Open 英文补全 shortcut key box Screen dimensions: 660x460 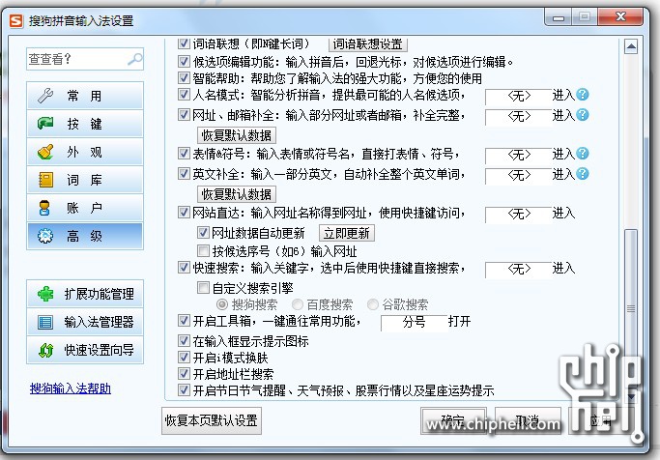[x=518, y=176]
